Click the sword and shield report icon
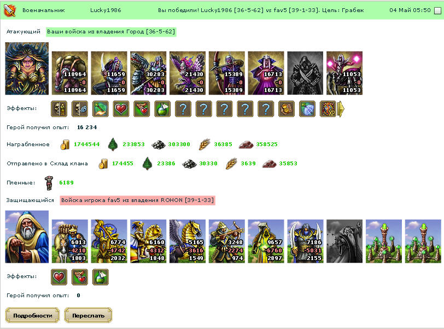Viewport: 444px width, 329px height. (10, 10)
